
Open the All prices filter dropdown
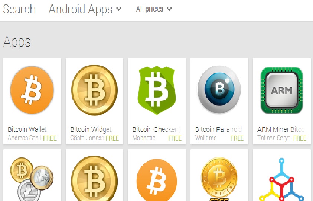(x=154, y=9)
